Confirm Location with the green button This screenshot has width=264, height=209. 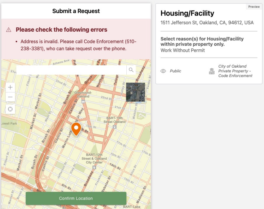click(76, 198)
